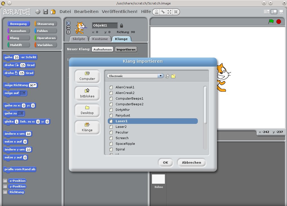The image size is (287, 206).
Task: Go up one folder level arrow
Action: coord(167,76)
